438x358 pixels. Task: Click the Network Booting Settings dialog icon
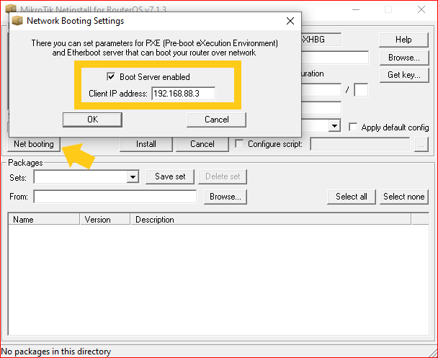coord(17,21)
